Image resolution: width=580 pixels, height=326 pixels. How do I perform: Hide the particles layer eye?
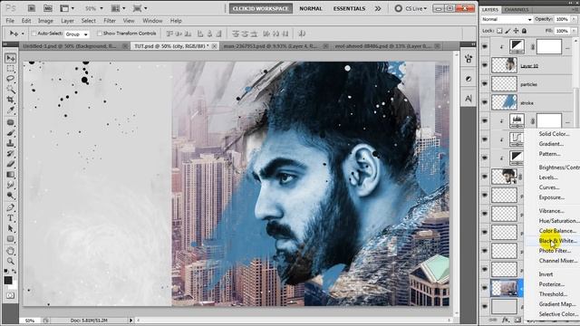pyautogui.click(x=485, y=84)
